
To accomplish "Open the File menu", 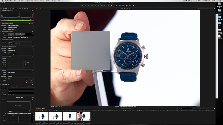I will [x=15, y=1].
